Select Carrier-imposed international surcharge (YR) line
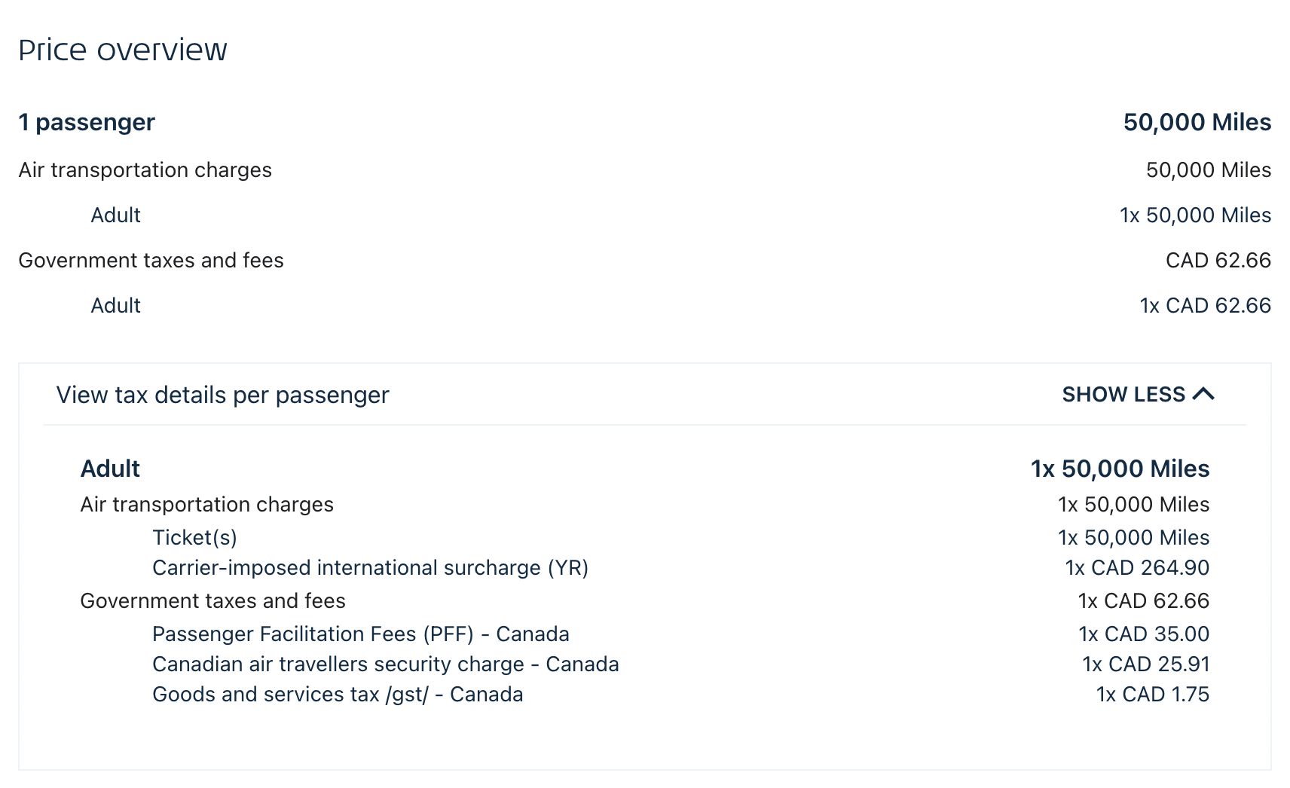Viewport: 1290px width, 788px height. [370, 568]
